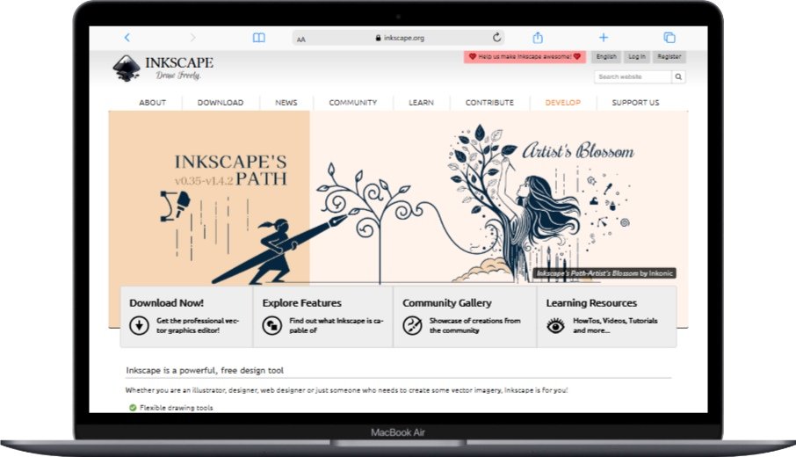Click the inkscape.org address bar

coord(400,38)
